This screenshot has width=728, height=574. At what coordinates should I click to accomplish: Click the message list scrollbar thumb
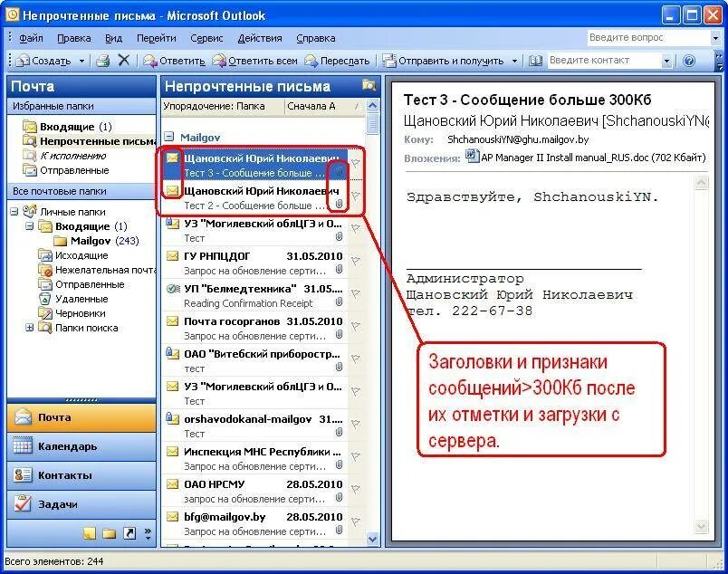click(372, 123)
